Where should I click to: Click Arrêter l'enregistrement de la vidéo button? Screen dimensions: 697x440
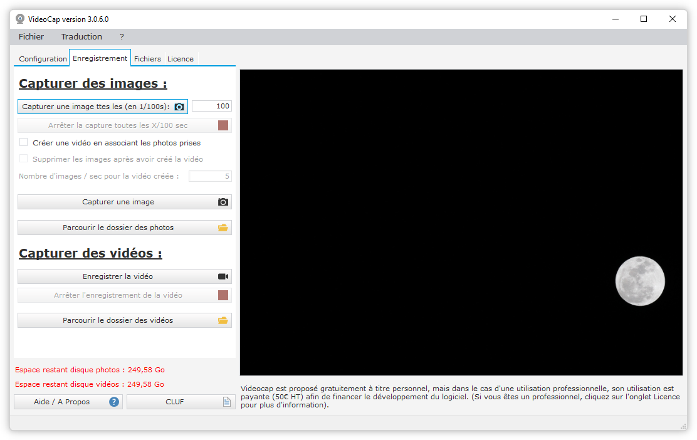click(125, 295)
